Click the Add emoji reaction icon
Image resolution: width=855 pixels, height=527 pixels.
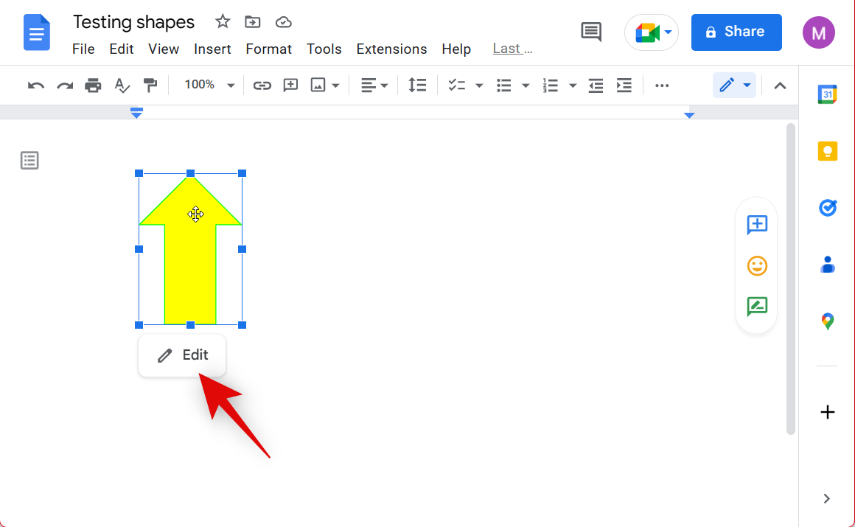pyautogui.click(x=757, y=265)
